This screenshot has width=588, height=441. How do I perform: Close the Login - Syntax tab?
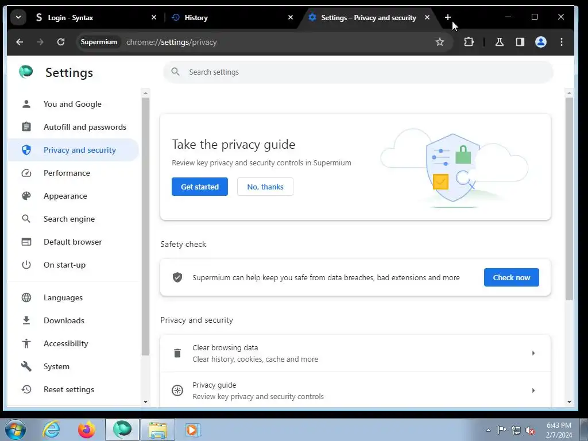click(x=154, y=17)
